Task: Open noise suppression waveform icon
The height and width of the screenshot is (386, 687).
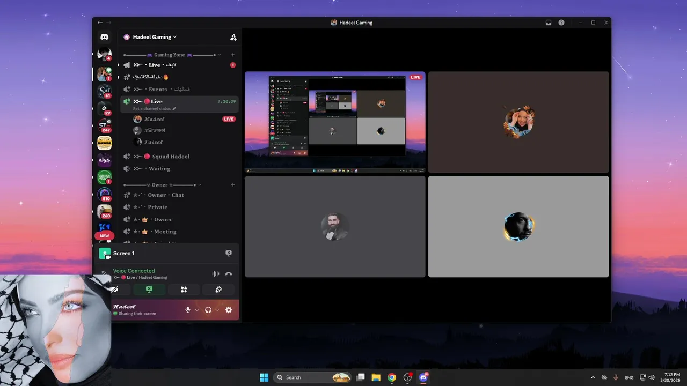Action: click(216, 274)
